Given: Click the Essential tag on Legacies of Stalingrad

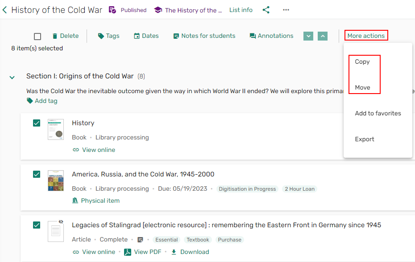Looking at the screenshot, I should click(166, 240).
